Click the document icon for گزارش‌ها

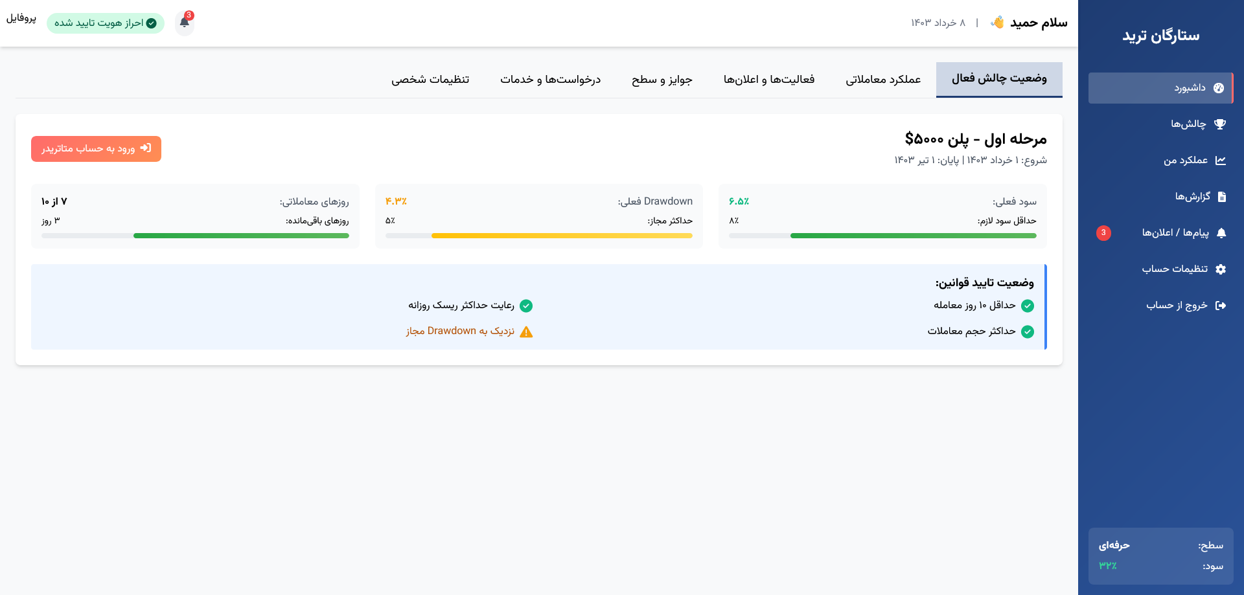1222,197
